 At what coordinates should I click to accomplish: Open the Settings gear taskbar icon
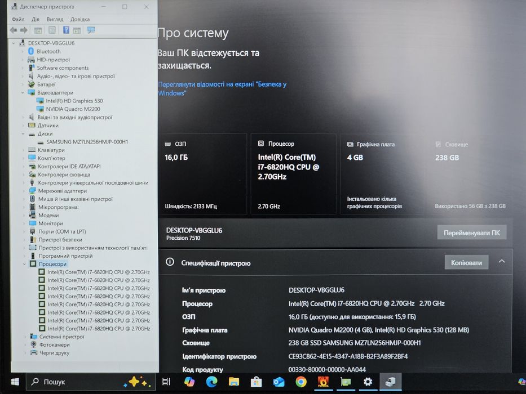tap(368, 382)
